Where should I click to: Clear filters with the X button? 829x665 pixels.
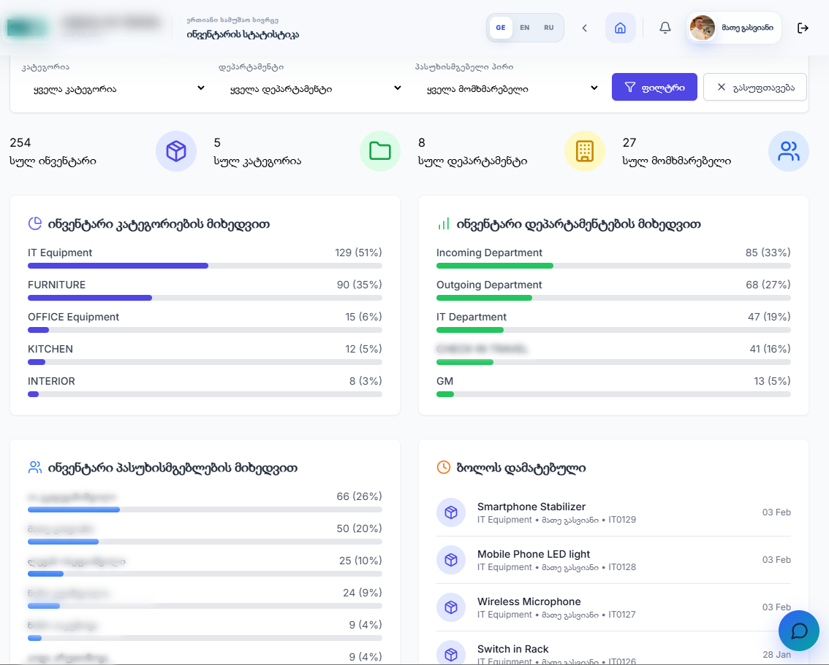coord(755,87)
